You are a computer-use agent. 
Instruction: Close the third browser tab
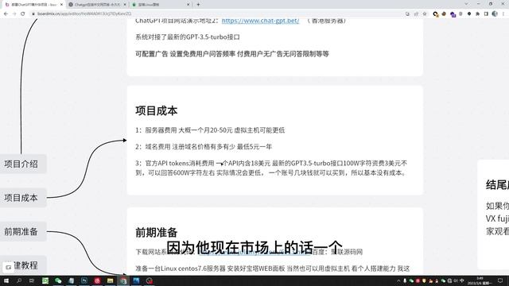[x=188, y=5]
